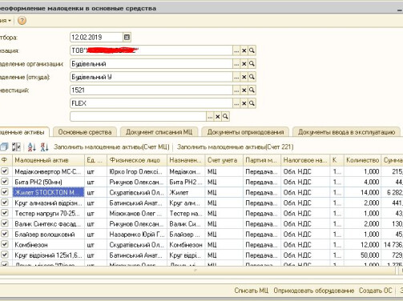Image resolution: width=403 pixels, height=301 pixels.
Task: Click magnifier icon beside the 1521 field
Action: click(x=252, y=90)
